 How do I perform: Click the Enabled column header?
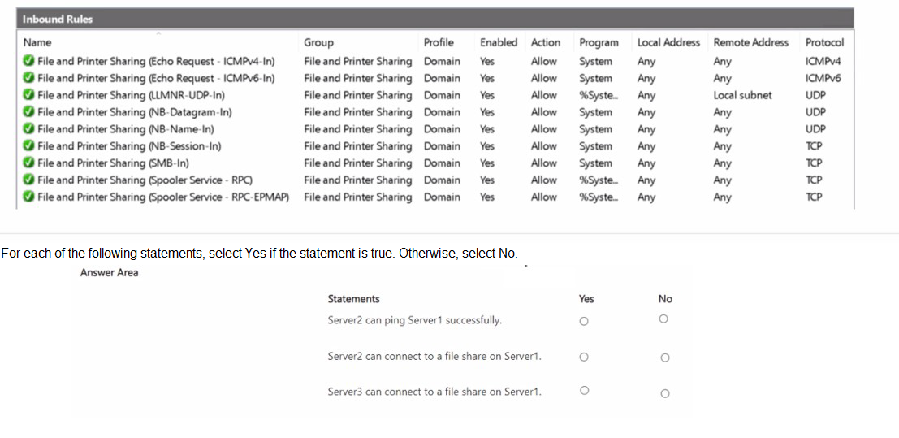(x=499, y=42)
